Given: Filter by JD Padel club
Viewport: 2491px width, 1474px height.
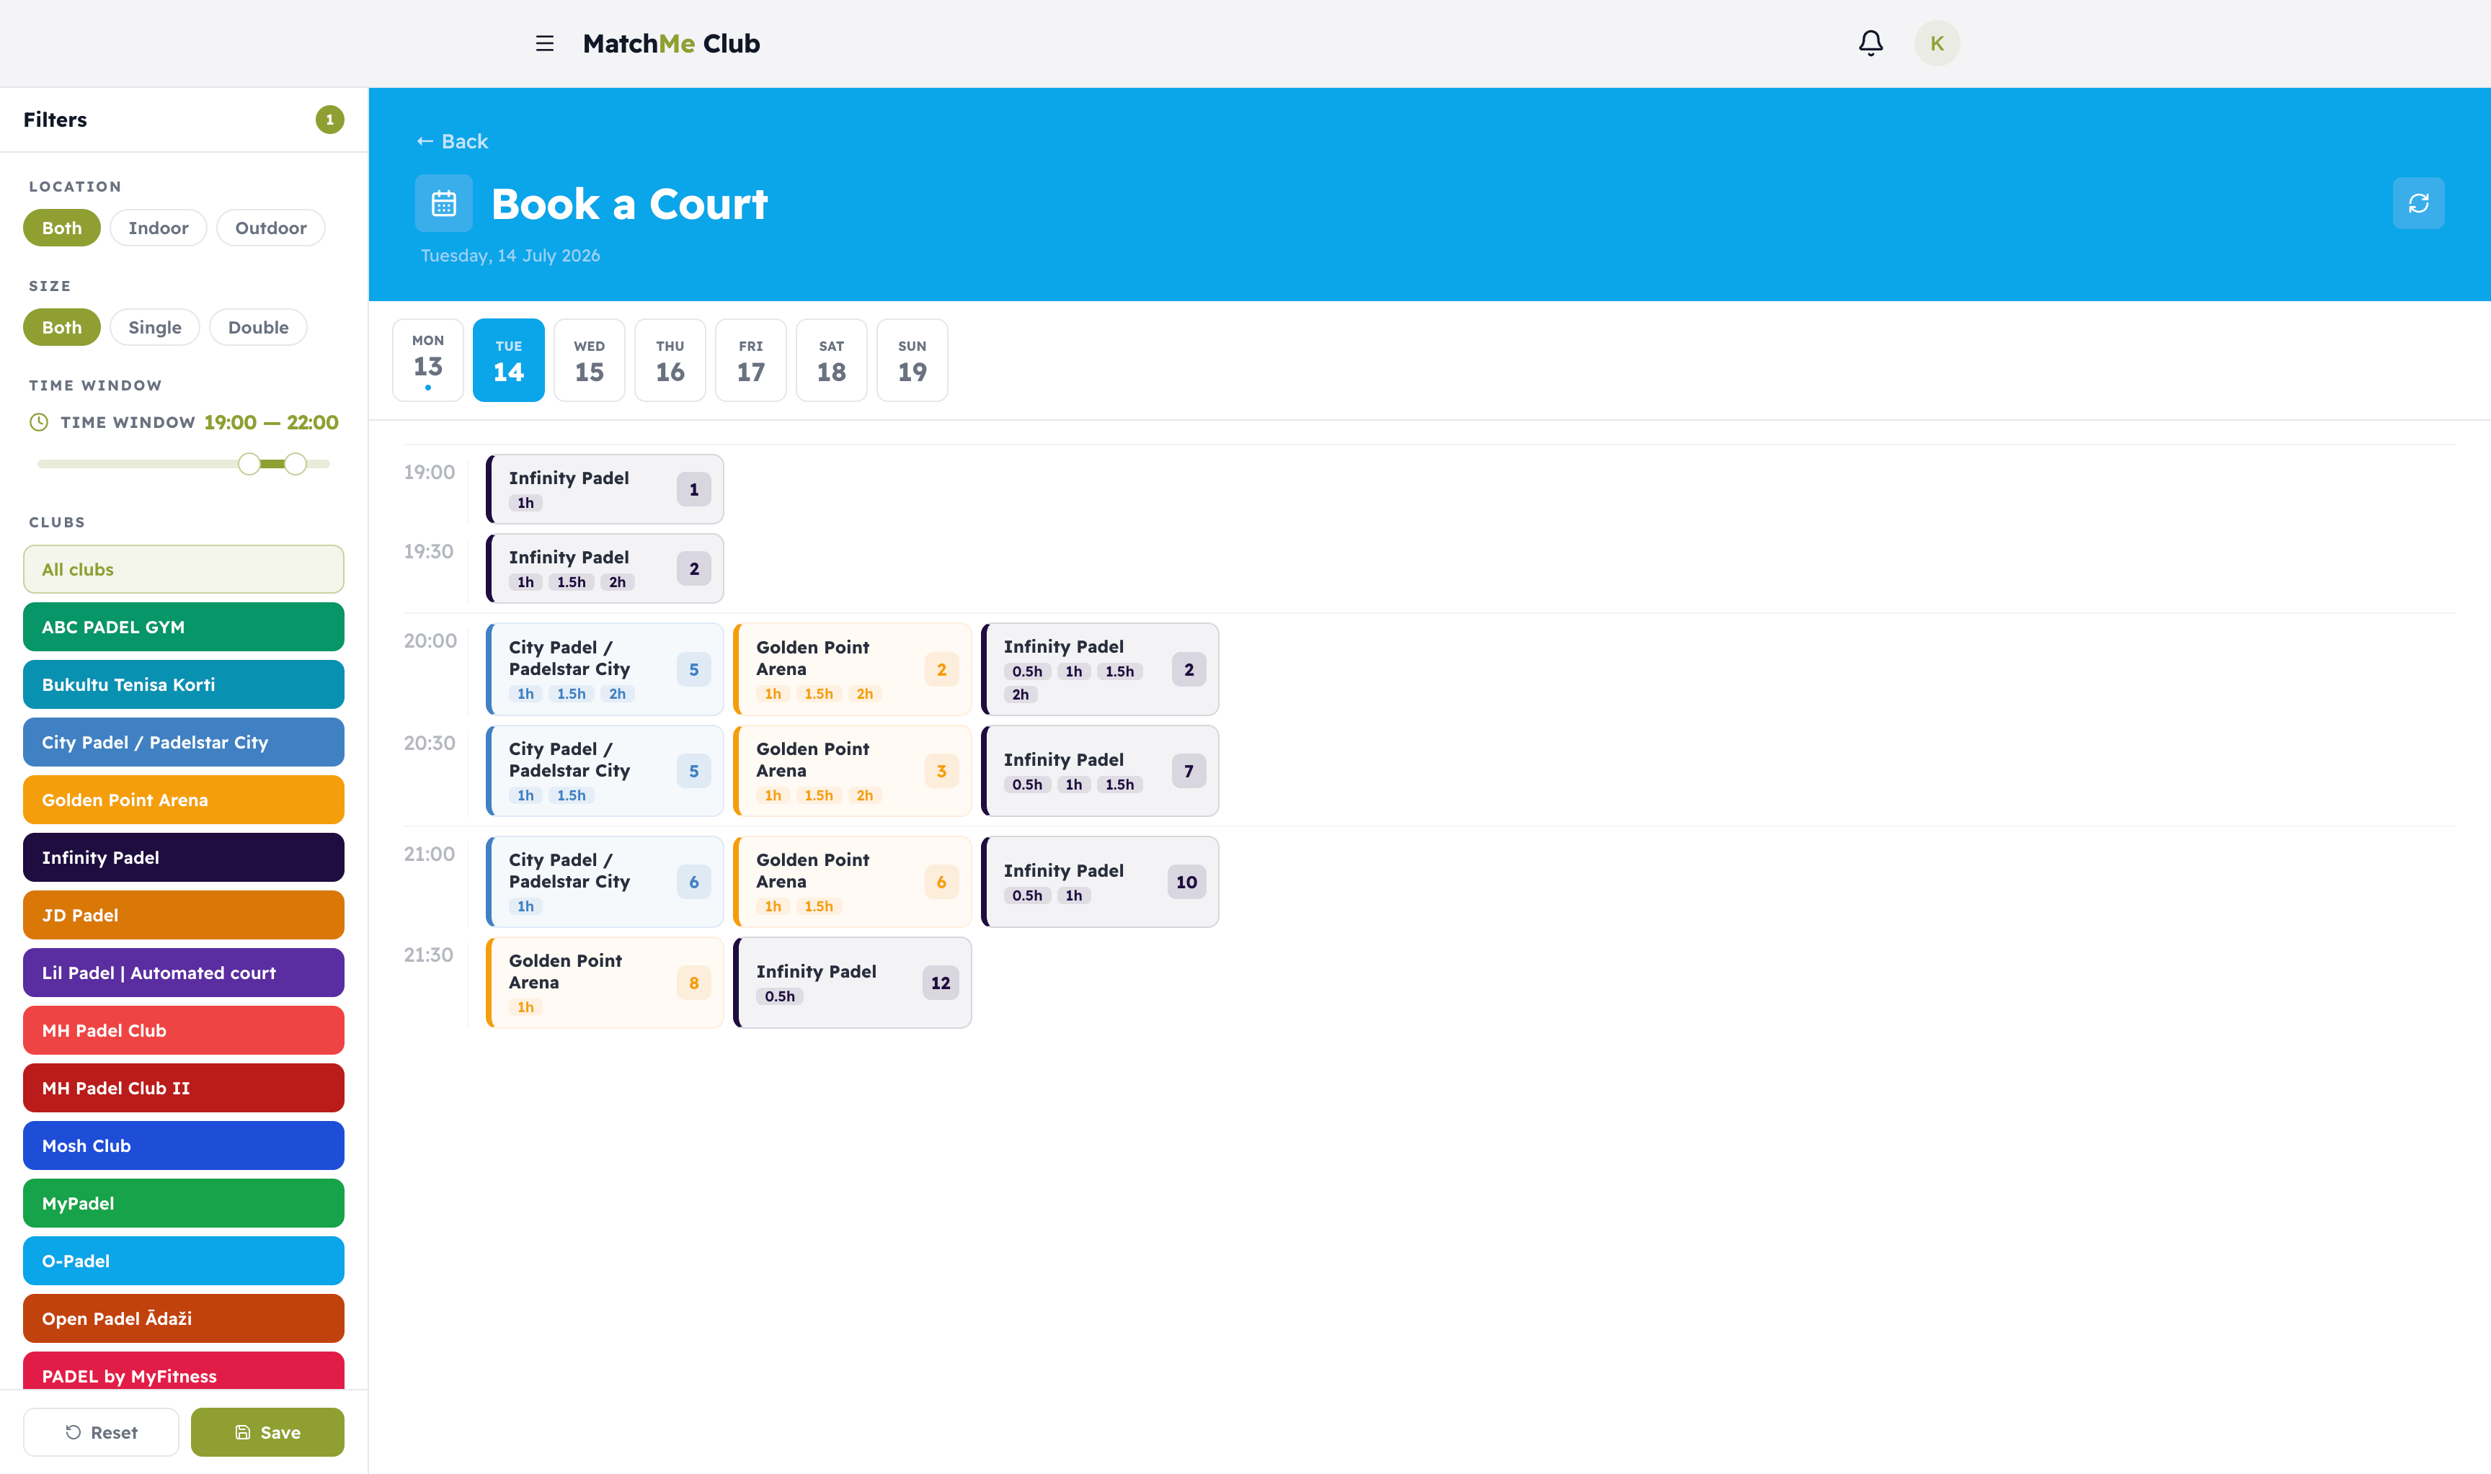Looking at the screenshot, I should pos(184,915).
